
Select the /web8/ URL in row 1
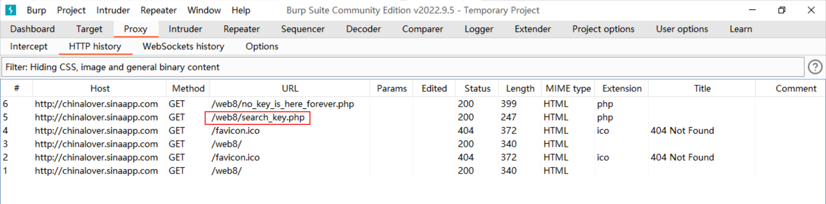tap(226, 171)
